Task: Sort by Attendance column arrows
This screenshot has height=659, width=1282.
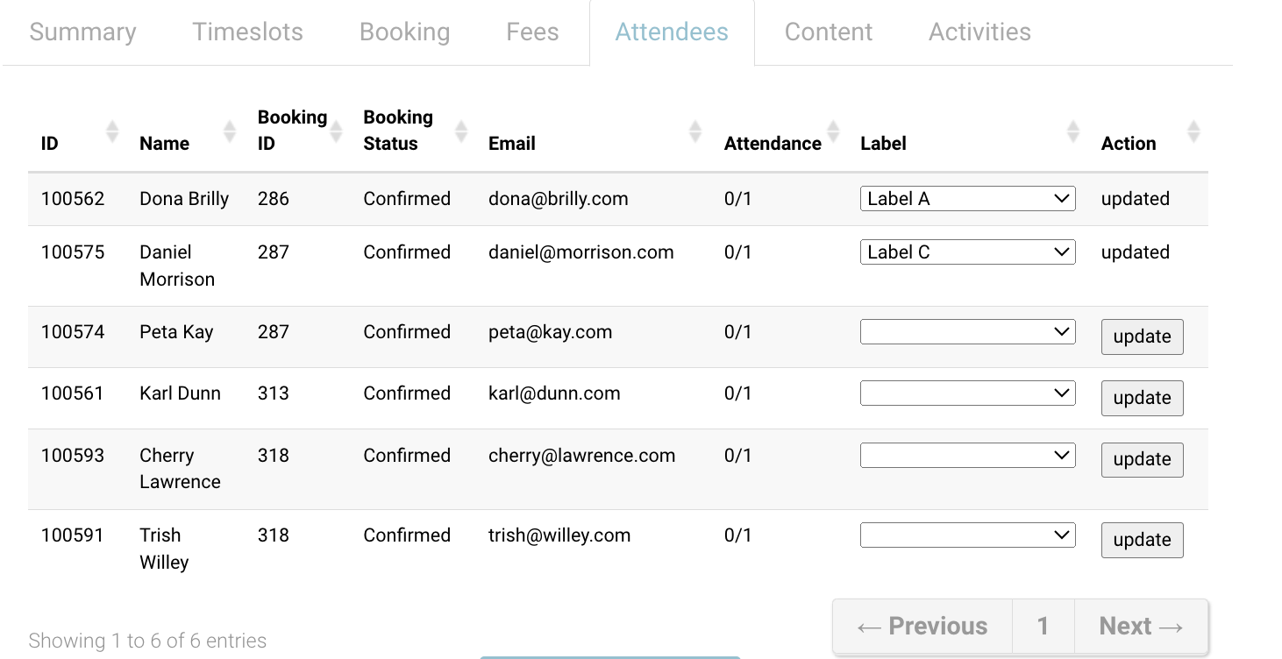Action: coord(833,132)
